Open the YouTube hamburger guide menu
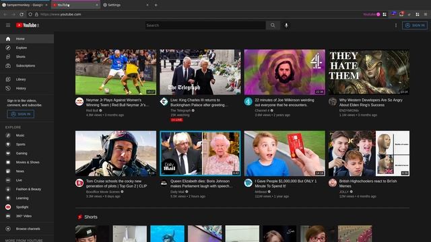The image size is (431, 242). [8, 26]
